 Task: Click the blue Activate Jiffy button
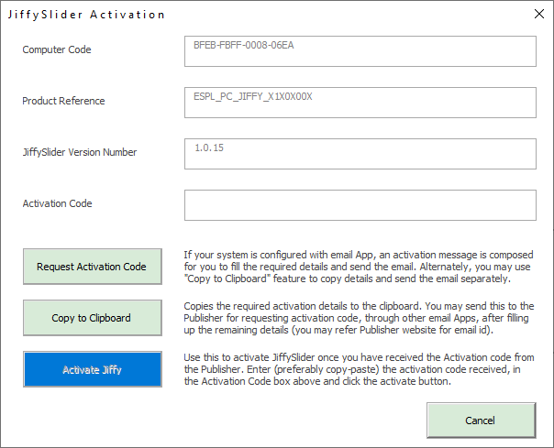[x=92, y=369]
